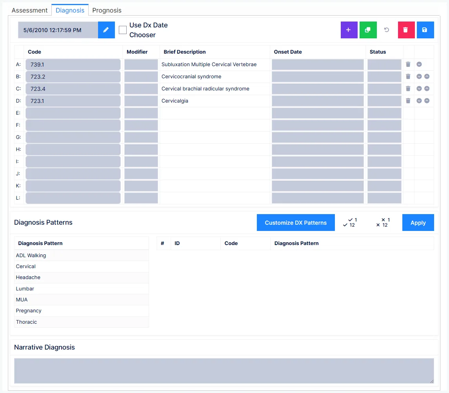Click empty code field in row L
The image size is (449, 393).
click(x=73, y=198)
